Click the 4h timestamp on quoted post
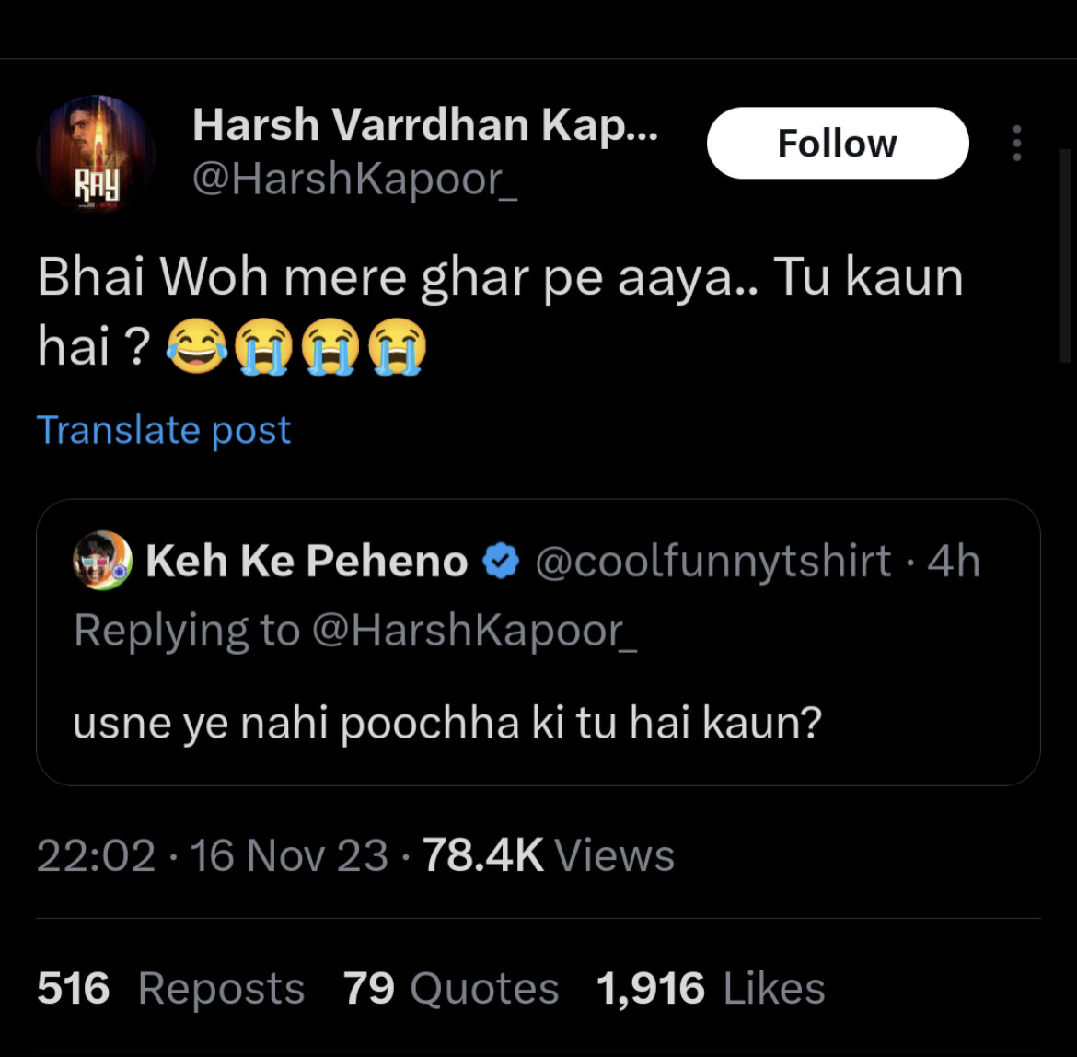 pos(954,561)
